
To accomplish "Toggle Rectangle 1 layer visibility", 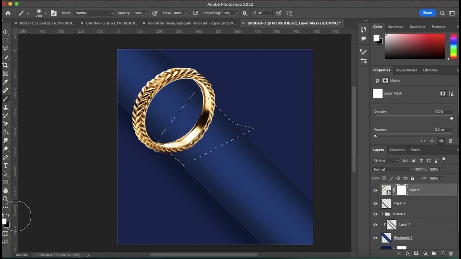I will [375, 238].
